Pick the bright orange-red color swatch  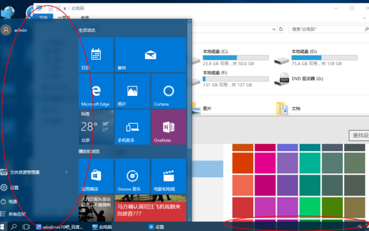[242, 163]
